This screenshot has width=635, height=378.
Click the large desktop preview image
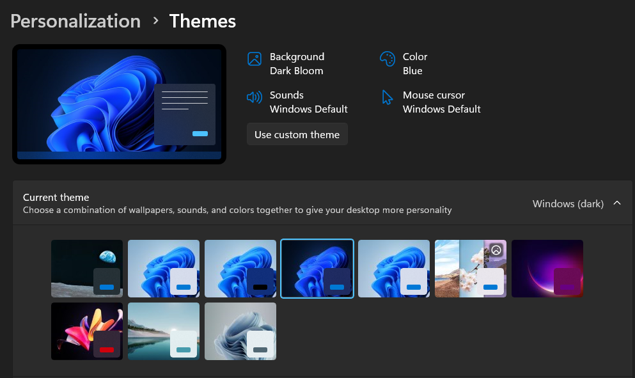pos(119,104)
